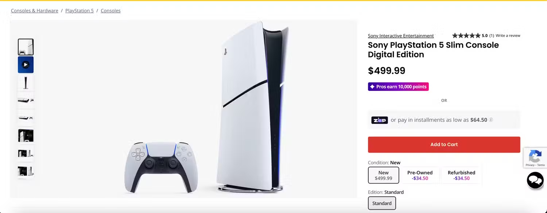Click the reCAPTCHA badge icon
The image size is (547, 213).
tap(535, 158)
